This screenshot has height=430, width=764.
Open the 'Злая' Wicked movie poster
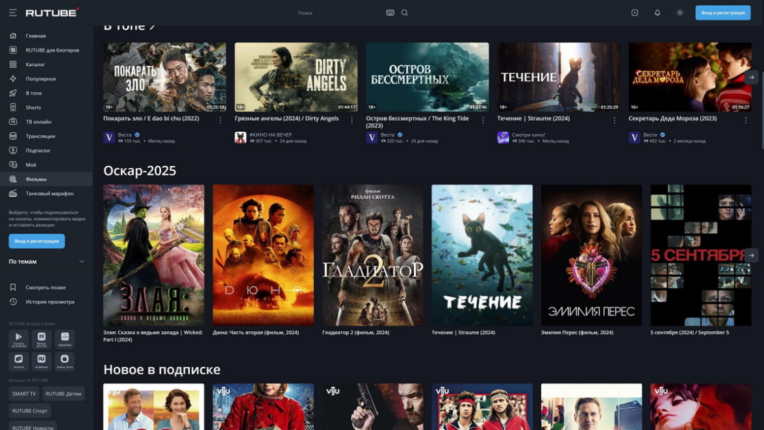pyautogui.click(x=153, y=255)
